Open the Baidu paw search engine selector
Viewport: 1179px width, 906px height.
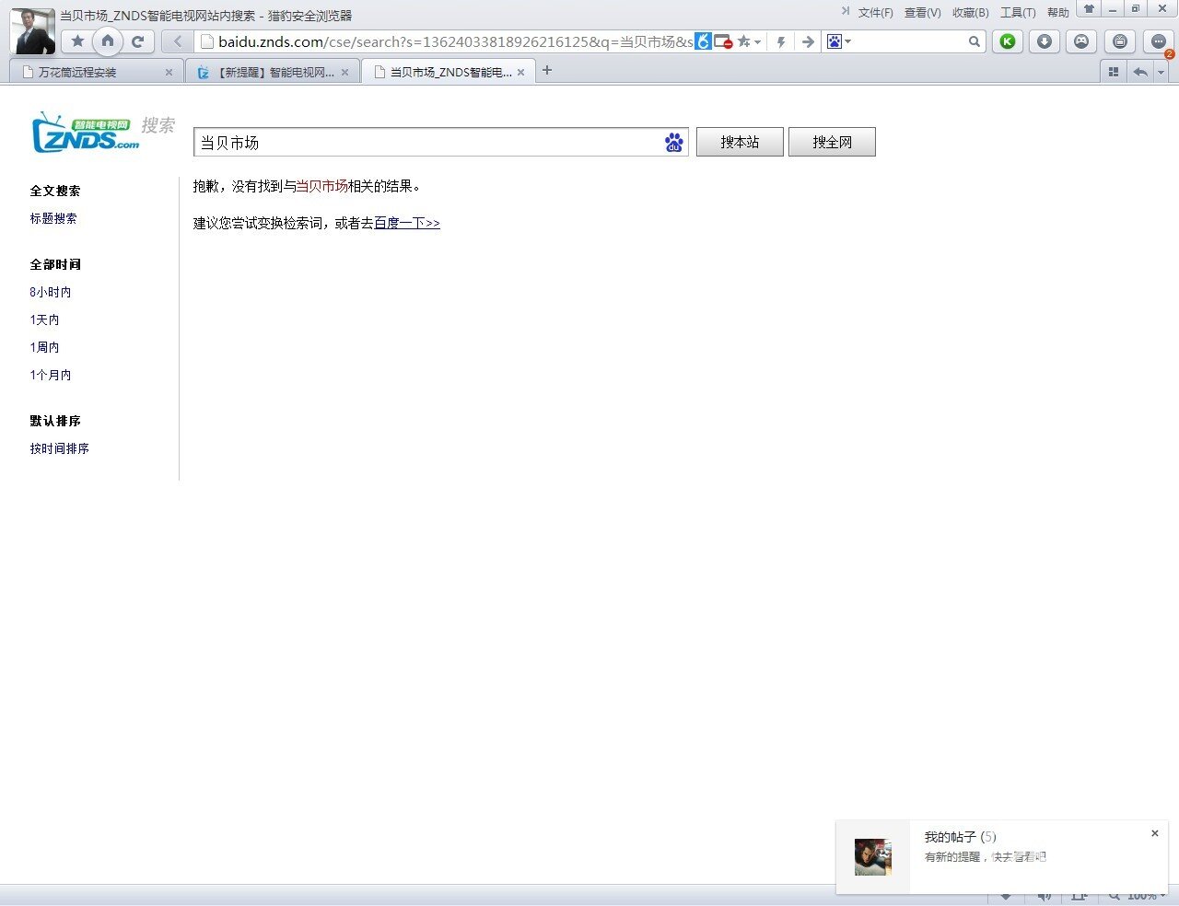[838, 41]
